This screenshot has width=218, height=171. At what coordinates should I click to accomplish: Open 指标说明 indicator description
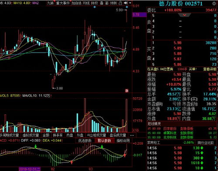pos(123,141)
